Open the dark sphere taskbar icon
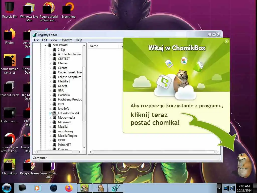This screenshot has width=257, height=193. (x=53, y=188)
